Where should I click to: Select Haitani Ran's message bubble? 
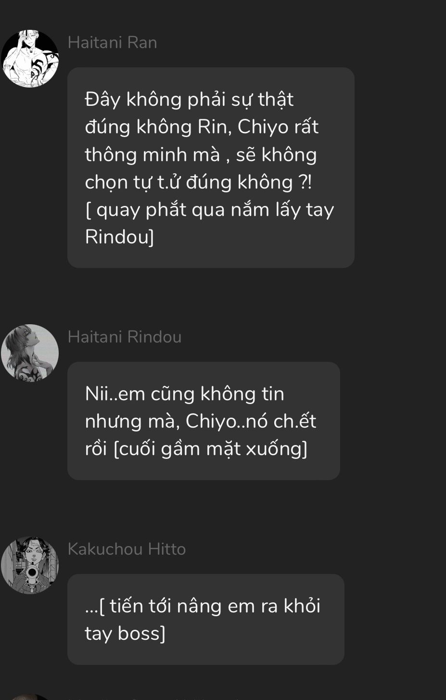[x=211, y=167]
